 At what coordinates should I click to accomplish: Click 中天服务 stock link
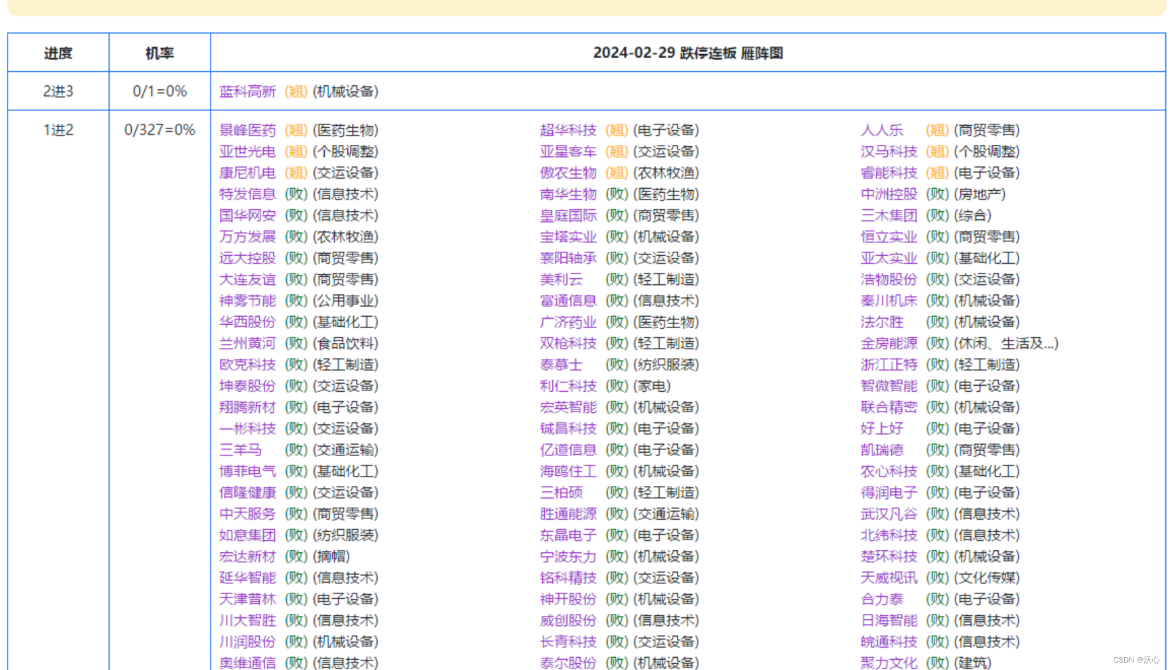click(248, 514)
